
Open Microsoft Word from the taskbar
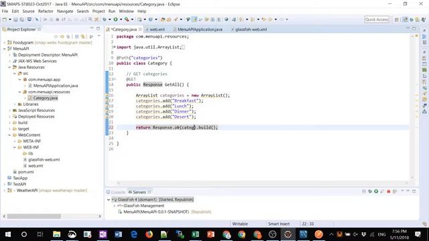point(118,234)
